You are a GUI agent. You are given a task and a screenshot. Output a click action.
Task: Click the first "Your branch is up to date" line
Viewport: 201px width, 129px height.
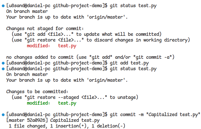pos(67,17)
